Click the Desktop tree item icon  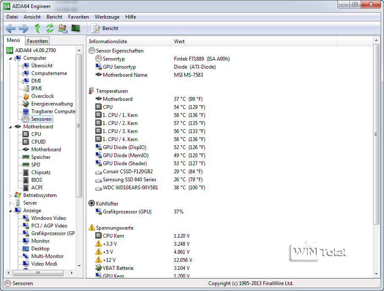click(x=26, y=249)
